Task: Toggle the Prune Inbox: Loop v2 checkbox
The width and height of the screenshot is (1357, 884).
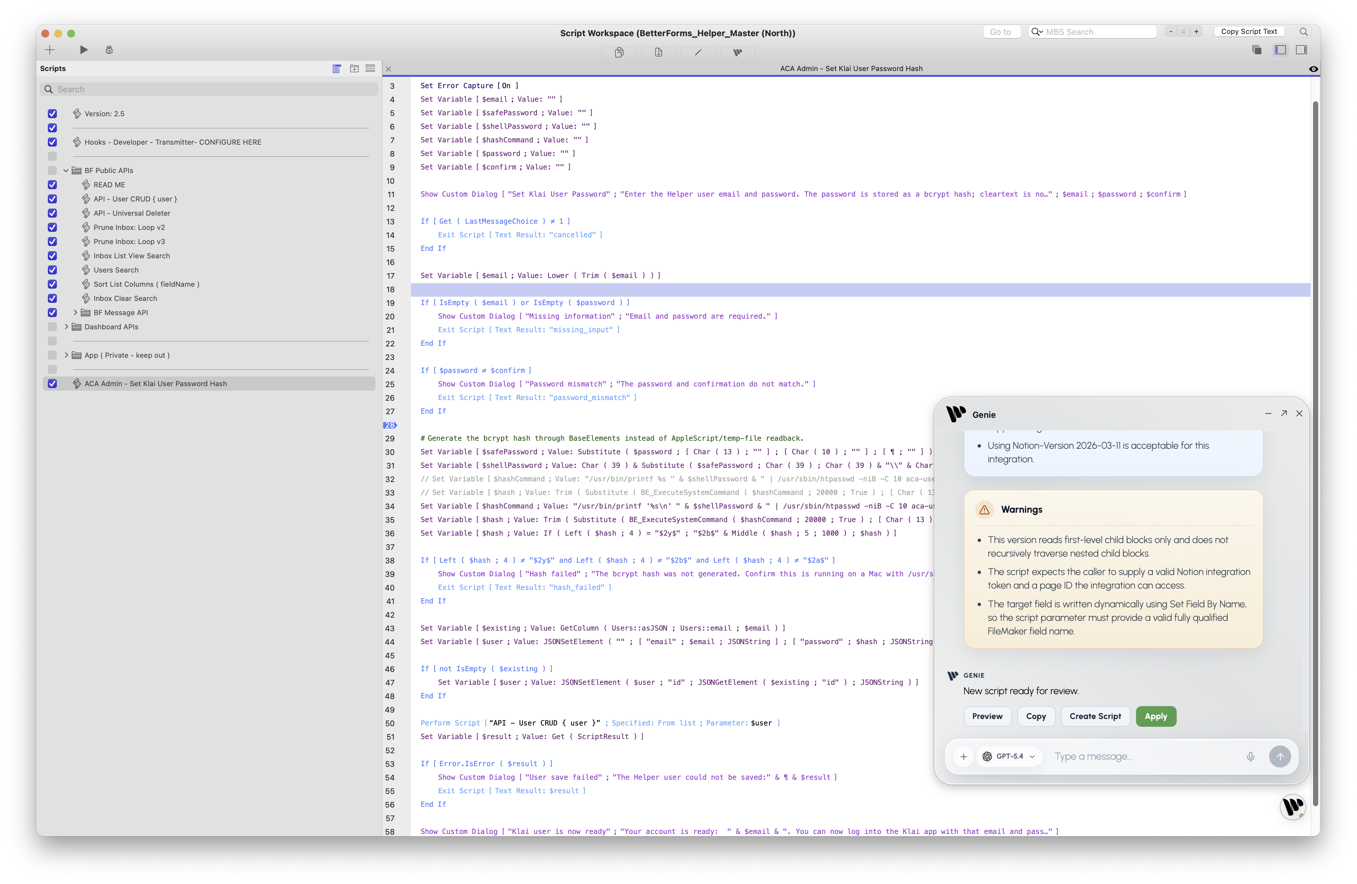Action: [x=52, y=227]
